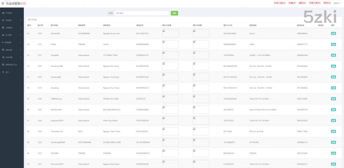The image size is (344, 168).
Task: Open the dashboard overview icon in sidebar
Action: click(x=3, y=13)
